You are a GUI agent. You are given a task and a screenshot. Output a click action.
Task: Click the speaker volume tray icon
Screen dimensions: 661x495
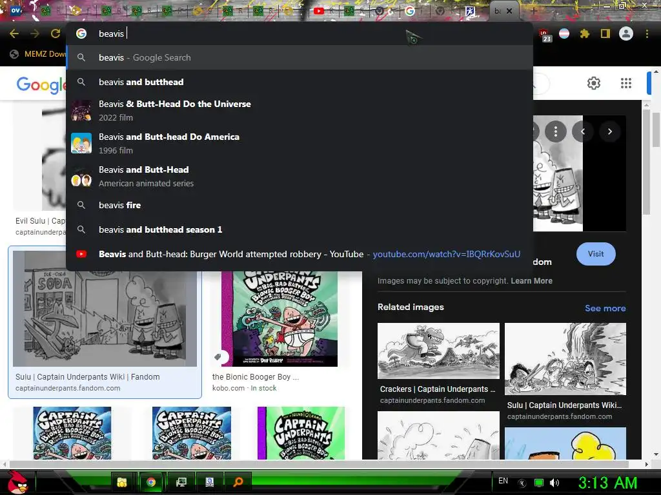[x=554, y=483]
